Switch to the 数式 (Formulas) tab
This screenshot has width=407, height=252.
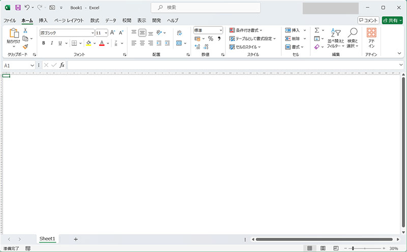(x=95, y=20)
